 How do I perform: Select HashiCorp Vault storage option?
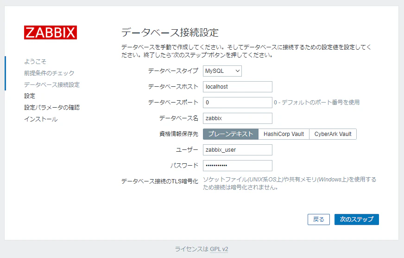[284, 134]
